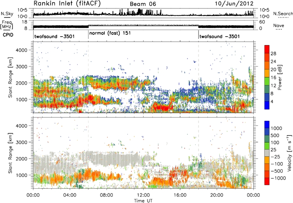Click the '60' Nave axis tick

coord(262,22)
